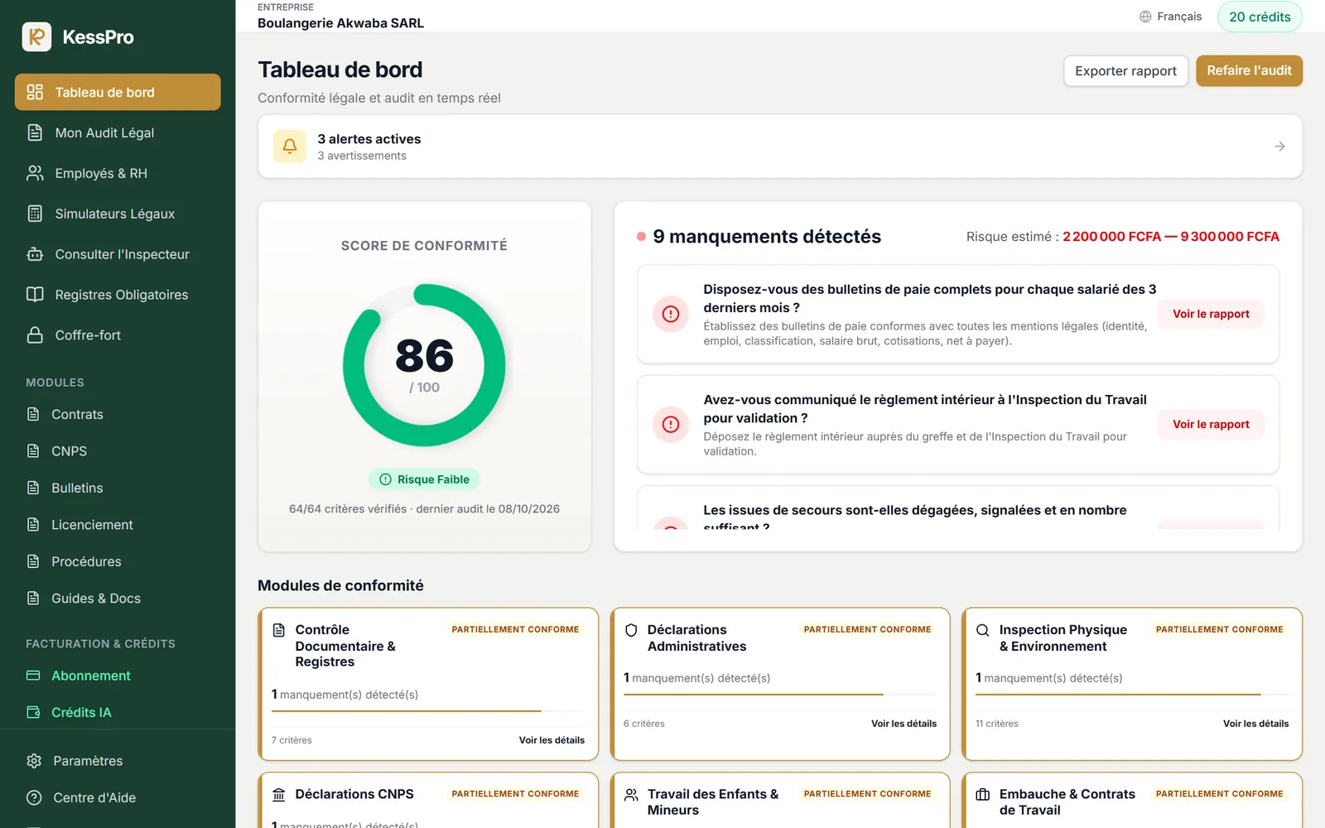Image resolution: width=1325 pixels, height=828 pixels.
Task: Click the Consulter l'Inspecteur robot icon
Action: 35,254
